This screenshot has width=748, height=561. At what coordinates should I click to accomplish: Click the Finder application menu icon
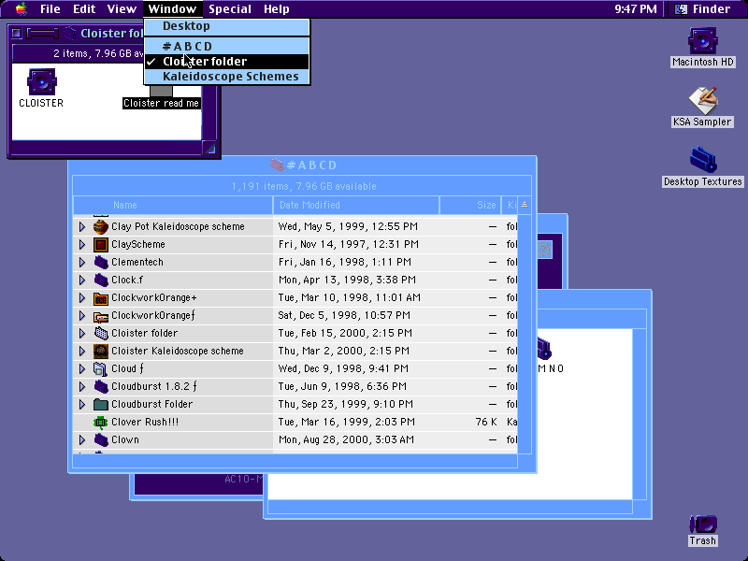coord(681,9)
